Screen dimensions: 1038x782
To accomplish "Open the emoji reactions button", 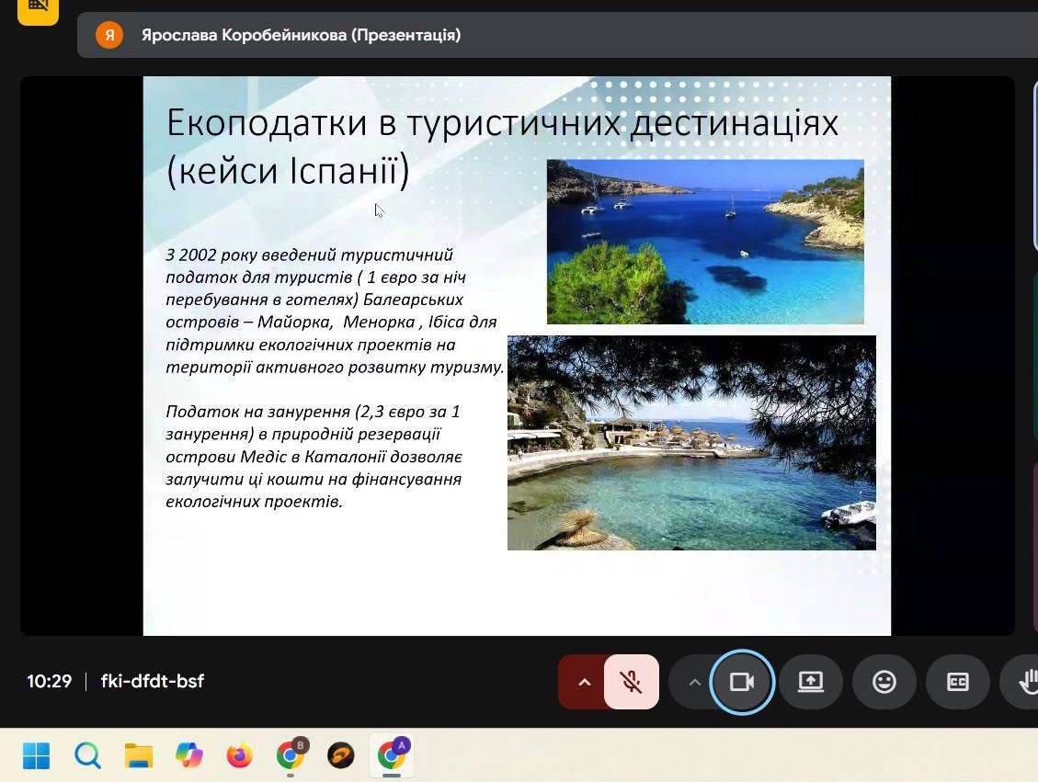I will [x=884, y=682].
